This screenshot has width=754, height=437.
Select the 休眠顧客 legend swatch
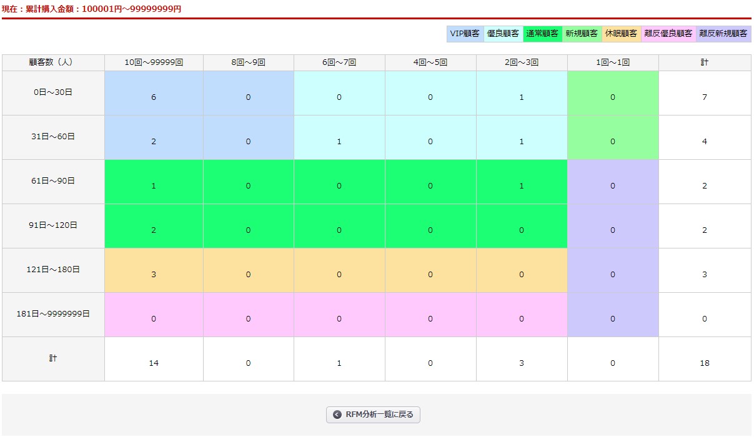click(621, 34)
